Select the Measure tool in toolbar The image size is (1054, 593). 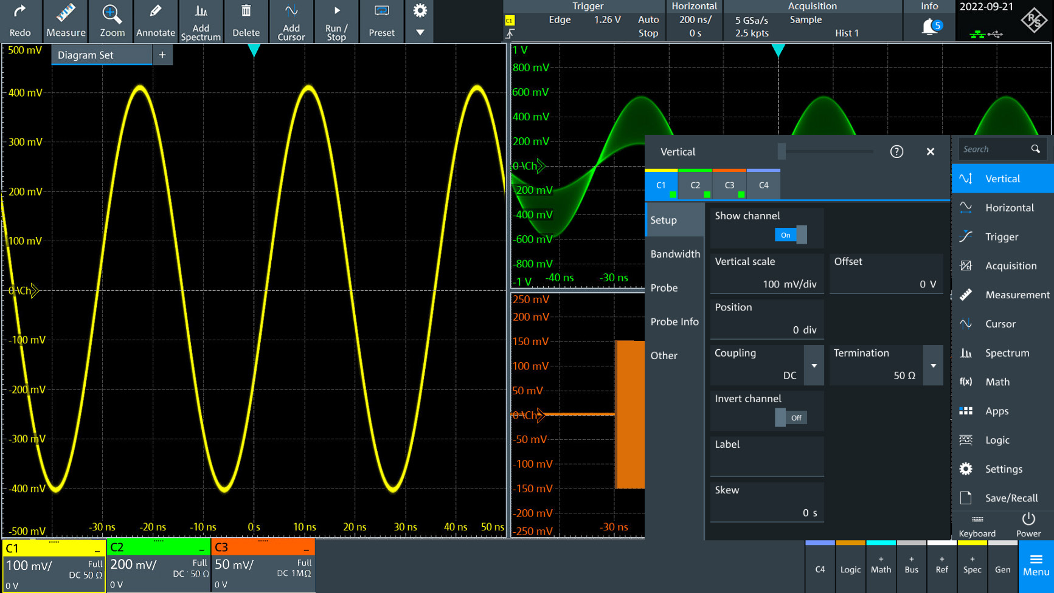coord(66,21)
